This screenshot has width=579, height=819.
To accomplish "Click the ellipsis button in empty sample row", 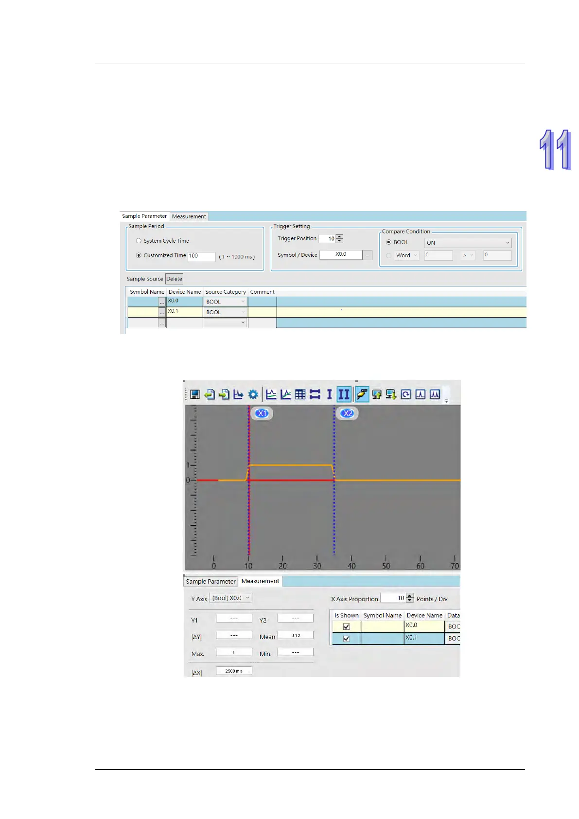I will click(x=162, y=322).
